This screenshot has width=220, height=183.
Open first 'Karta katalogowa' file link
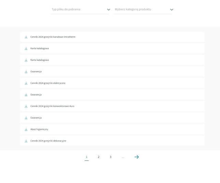point(40,48)
